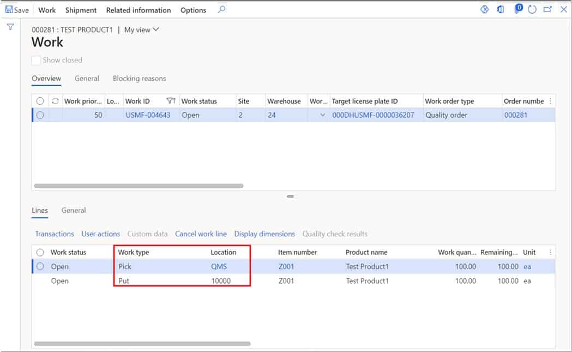This screenshot has height=352, width=572.
Task: Toggle the Show closed checkbox
Action: [x=36, y=60]
